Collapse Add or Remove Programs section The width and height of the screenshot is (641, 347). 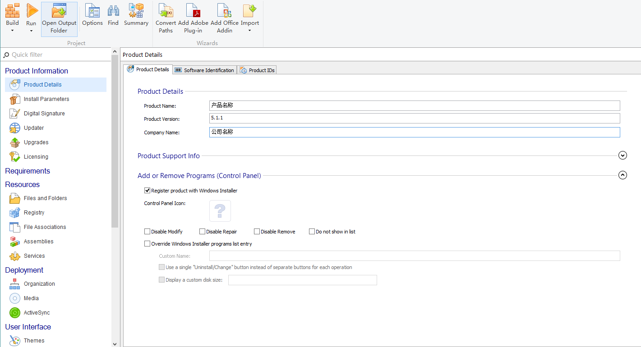click(x=623, y=175)
